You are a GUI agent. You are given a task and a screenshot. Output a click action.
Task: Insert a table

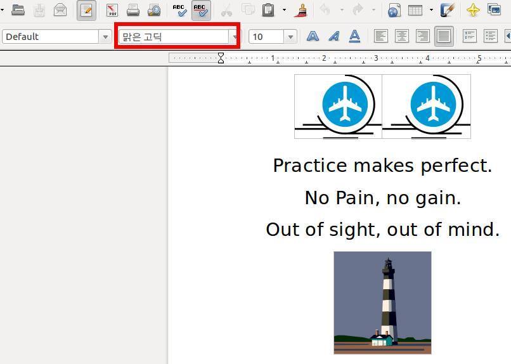[415, 10]
